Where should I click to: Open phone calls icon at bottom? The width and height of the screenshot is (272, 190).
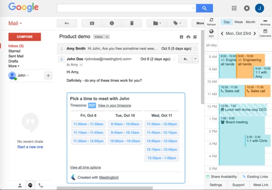(x=41, y=185)
